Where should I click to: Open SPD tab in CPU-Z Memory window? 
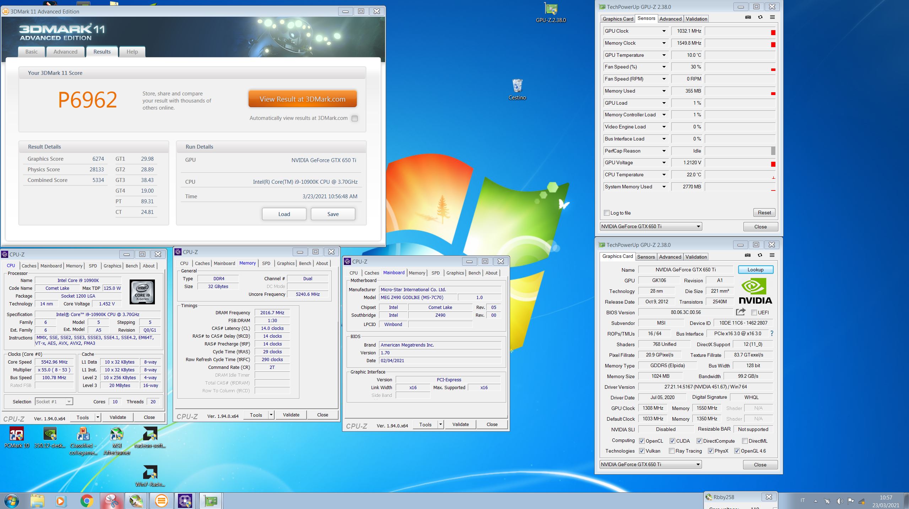pos(266,263)
